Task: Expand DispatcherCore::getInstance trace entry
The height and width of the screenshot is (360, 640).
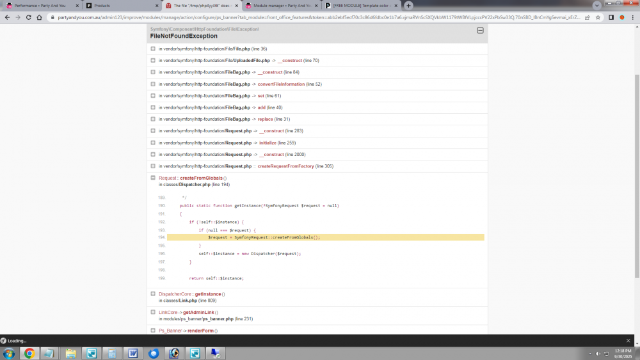Action: click(x=153, y=294)
